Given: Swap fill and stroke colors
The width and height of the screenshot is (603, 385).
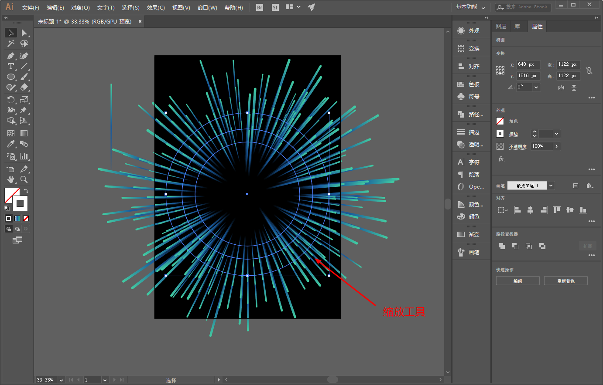Looking at the screenshot, I should pos(26,191).
